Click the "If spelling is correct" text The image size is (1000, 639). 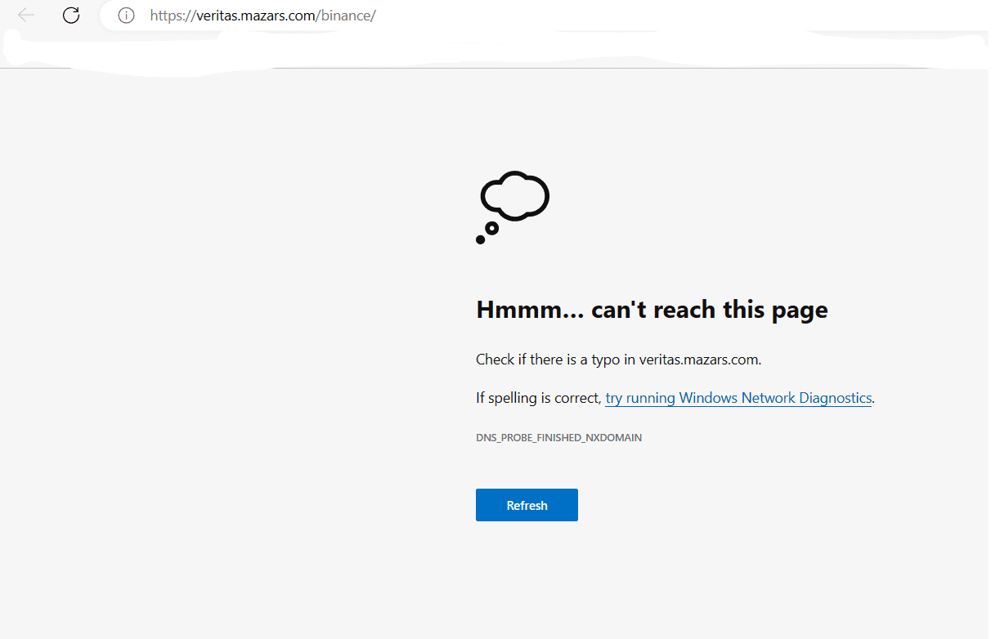pyautogui.click(x=538, y=398)
